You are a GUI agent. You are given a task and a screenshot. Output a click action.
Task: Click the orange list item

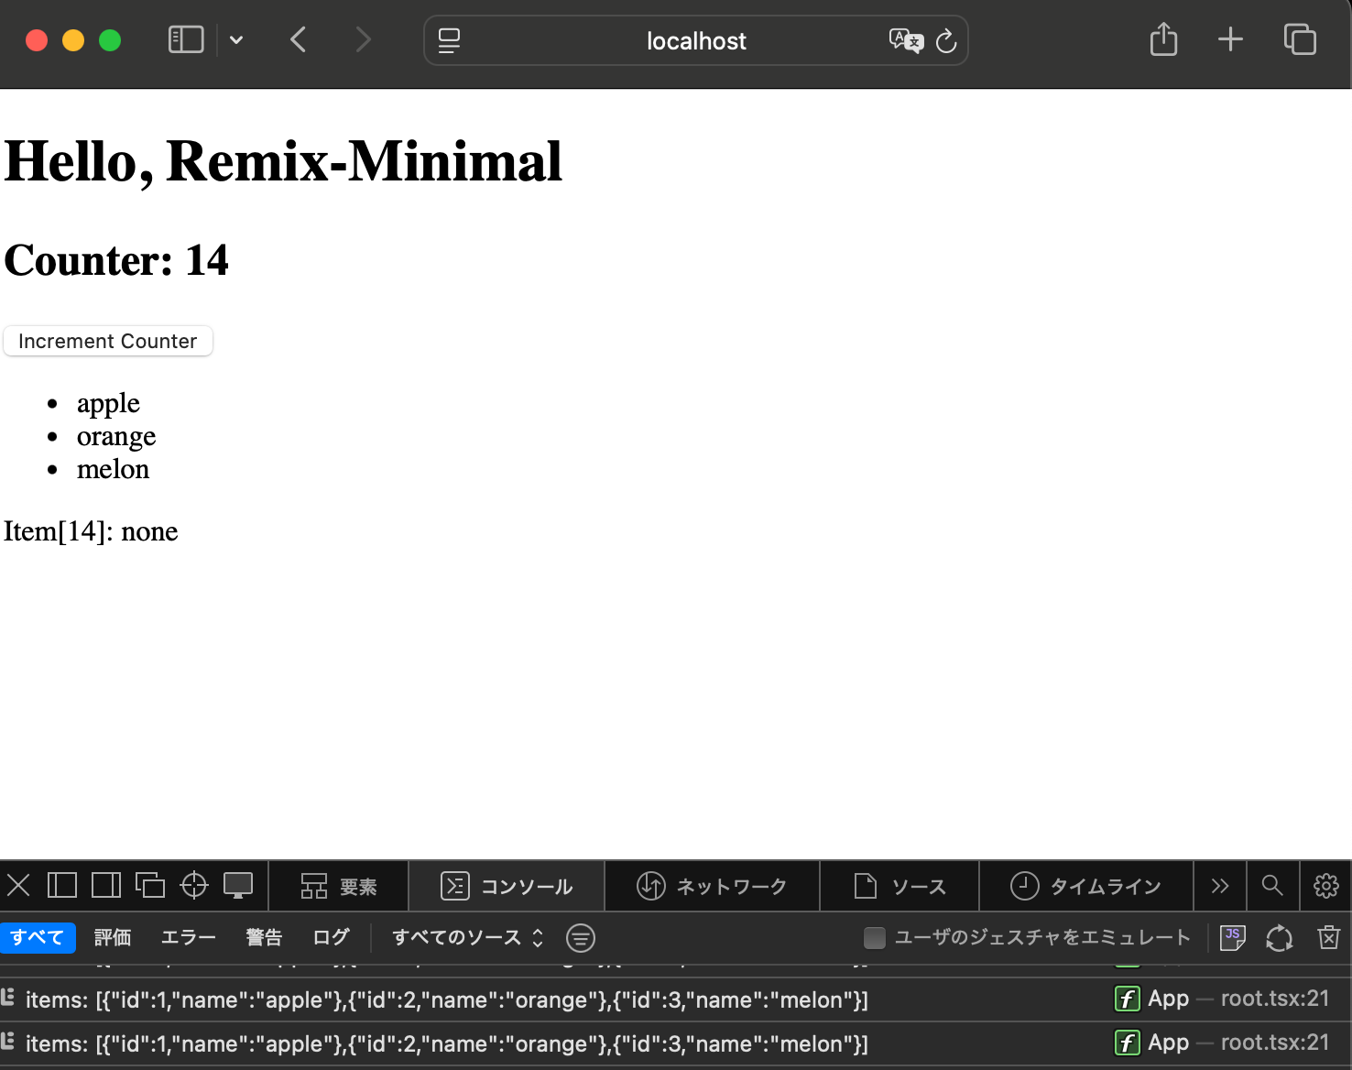(x=116, y=436)
